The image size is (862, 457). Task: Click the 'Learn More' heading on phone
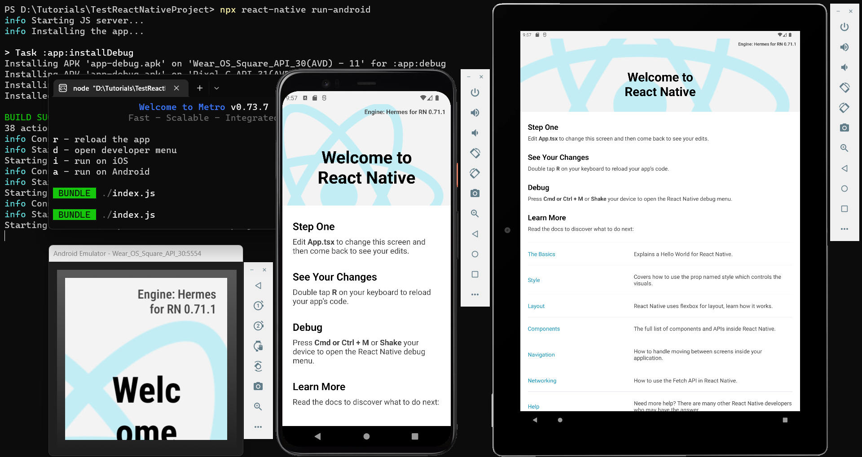[x=319, y=387]
